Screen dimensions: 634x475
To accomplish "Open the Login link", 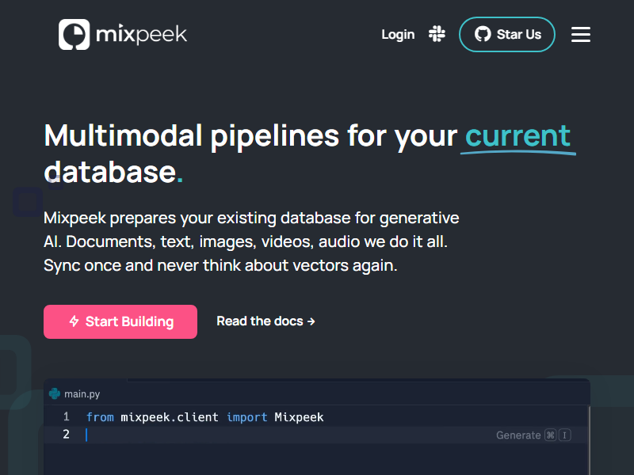I will pyautogui.click(x=398, y=34).
